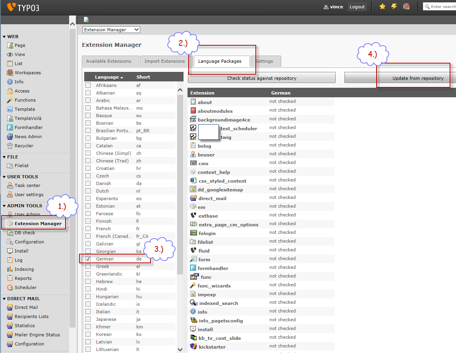Click the yellow star bookmarks icon

click(383, 7)
